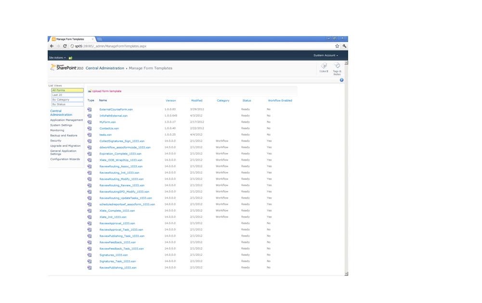Viewport: 482px width, 303px height.
Task: Click form icon beside MyForm.xsn
Action: [90, 122]
